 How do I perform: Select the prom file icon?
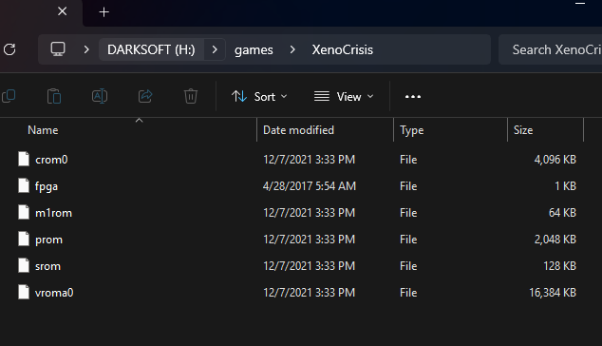pyautogui.click(x=24, y=240)
